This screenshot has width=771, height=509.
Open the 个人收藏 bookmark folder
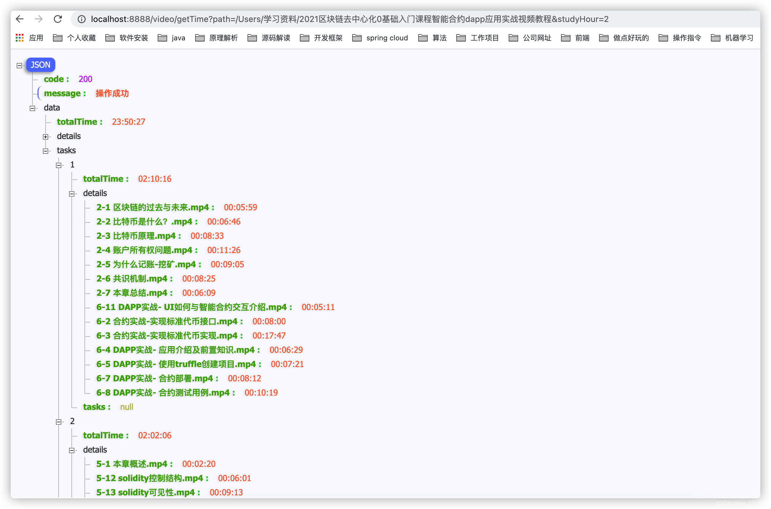click(74, 38)
